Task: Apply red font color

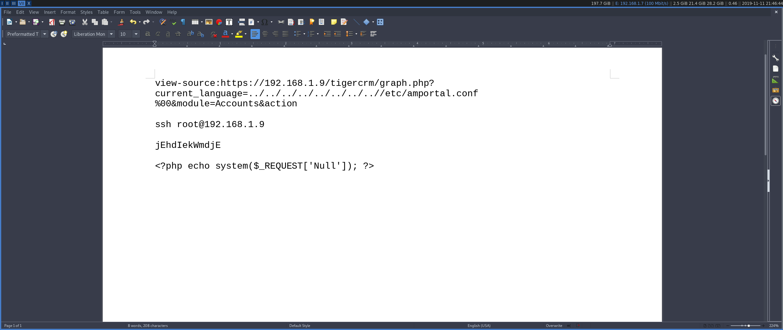Action: [x=225, y=34]
